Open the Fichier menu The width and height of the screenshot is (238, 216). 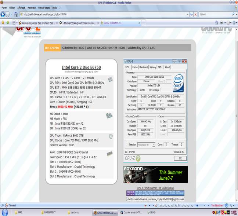pyautogui.click(x=4, y=8)
